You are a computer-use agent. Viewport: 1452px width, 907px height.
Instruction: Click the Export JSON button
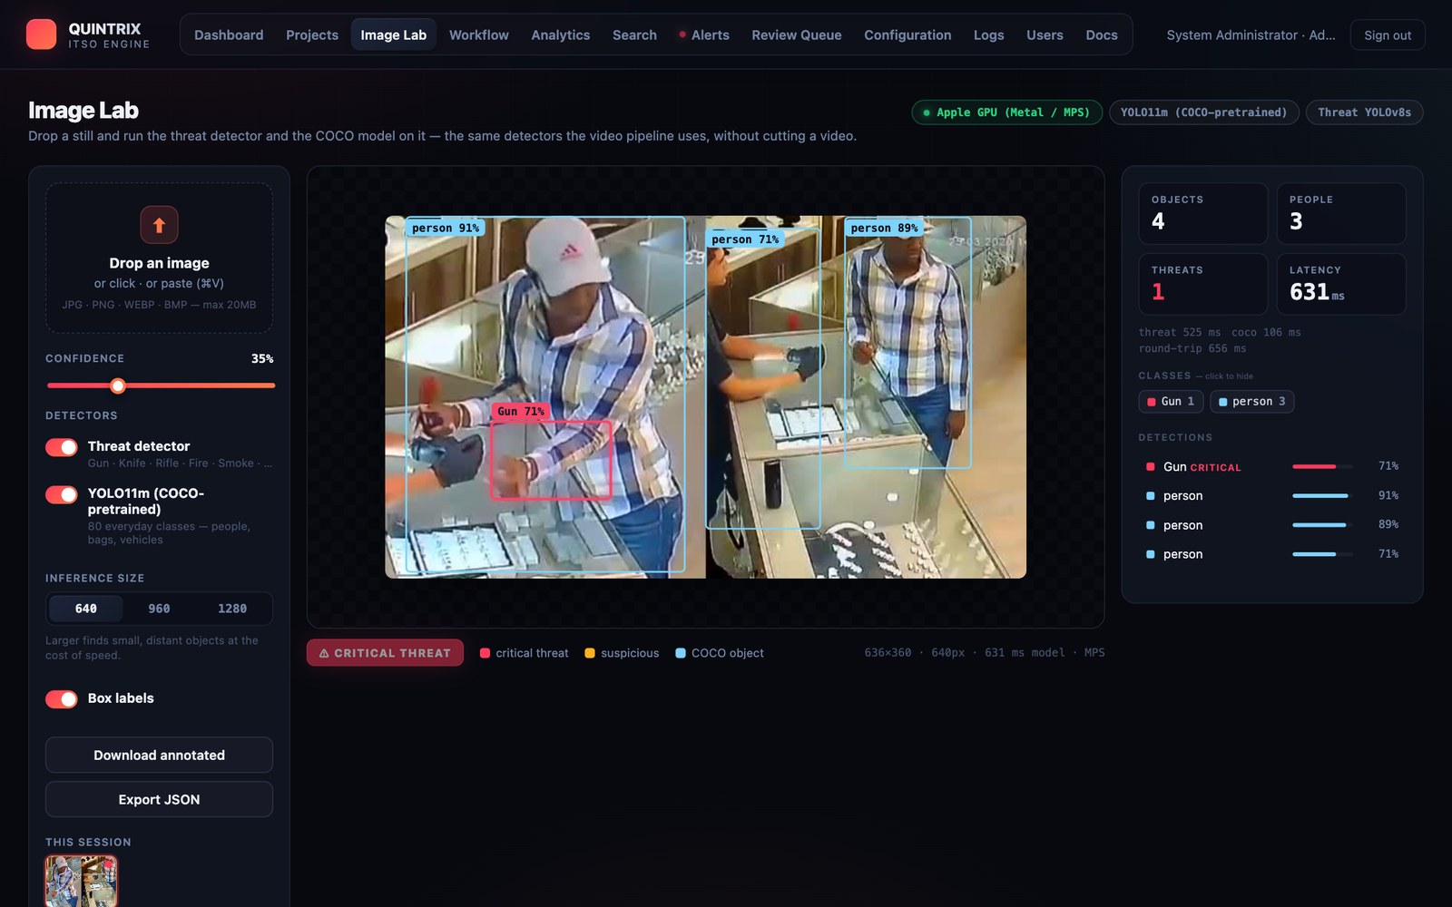click(159, 799)
